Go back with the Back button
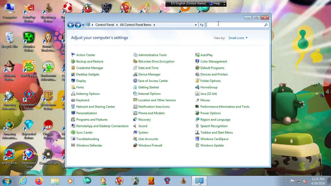 71,25
